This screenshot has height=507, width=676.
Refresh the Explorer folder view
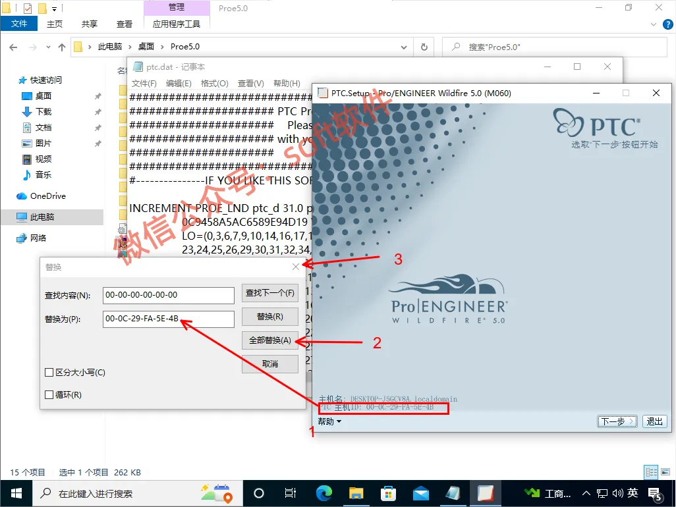[x=424, y=47]
